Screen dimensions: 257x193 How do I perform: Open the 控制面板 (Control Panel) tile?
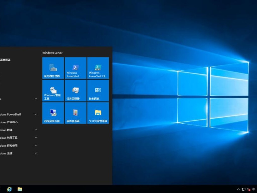[98, 90]
